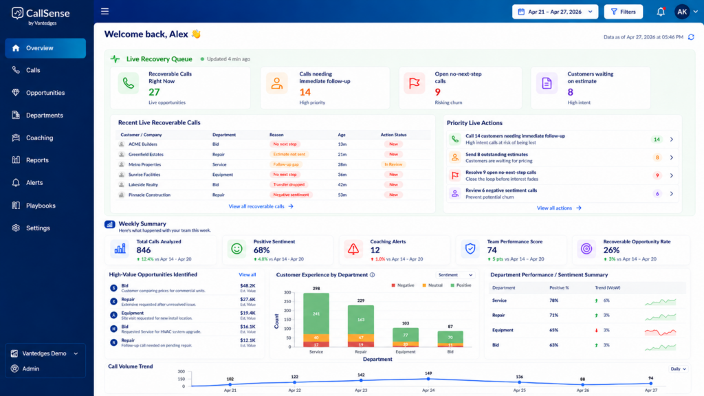Click the In Review status for Metro Properties
Screen dimensions: 704x396
pyautogui.click(x=393, y=164)
